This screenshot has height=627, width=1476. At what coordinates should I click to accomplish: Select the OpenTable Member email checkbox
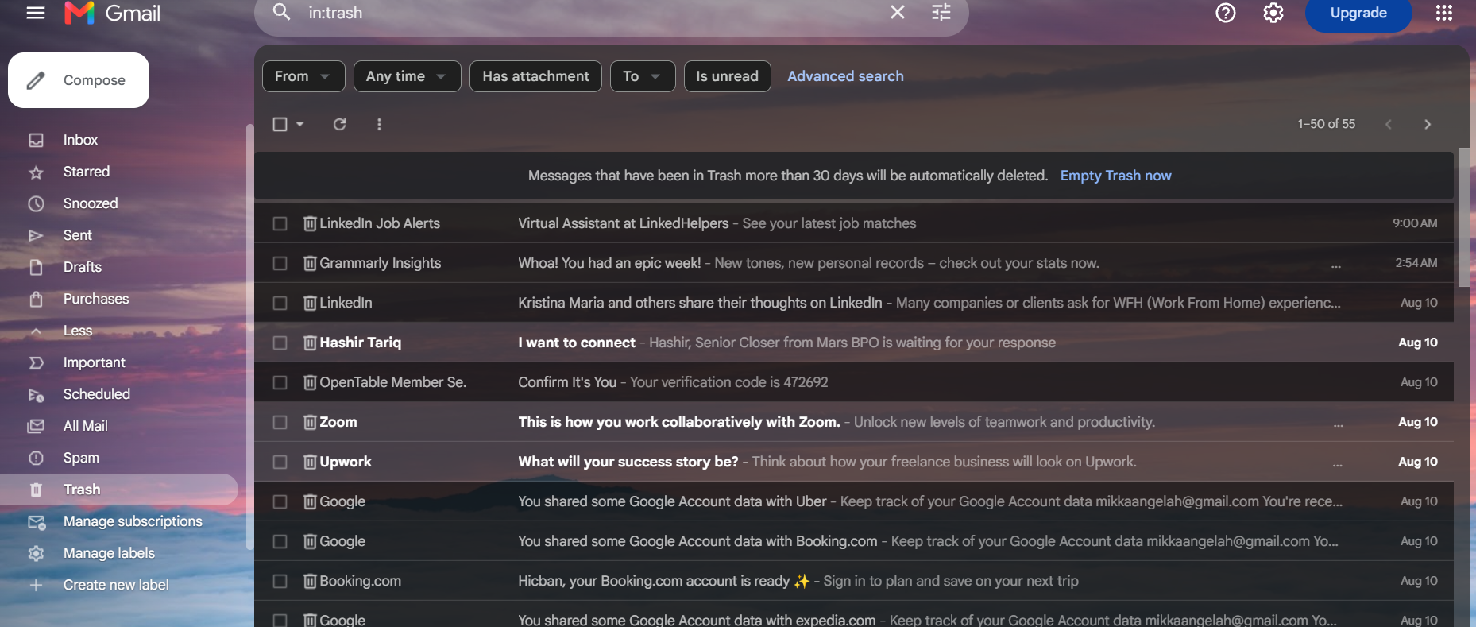tap(280, 382)
